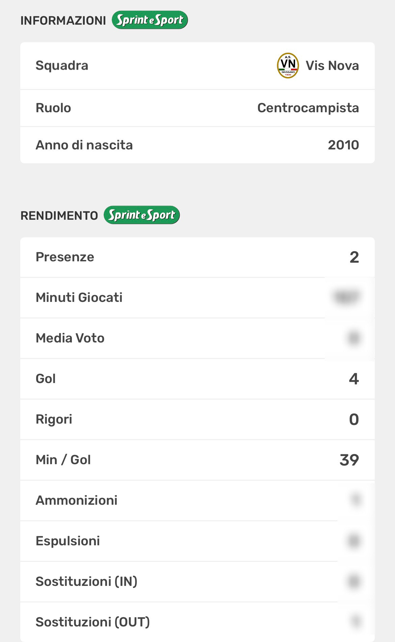Click the blurred Media Voto value
The image size is (395, 642).
[x=353, y=338]
